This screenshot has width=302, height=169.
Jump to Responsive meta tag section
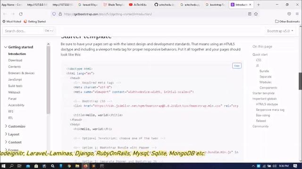[x=270, y=110]
